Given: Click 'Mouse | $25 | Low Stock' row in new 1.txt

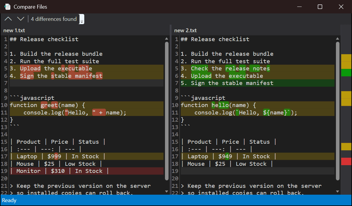Looking at the screenshot, I should (56, 164).
